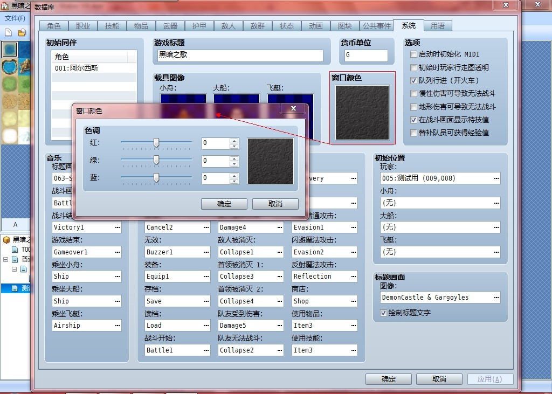Open picker for 敌人被消灭 Collapse1
This screenshot has height=394, width=552.
click(280, 252)
